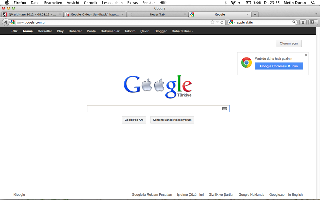
Task: Switch to the Google 'Gideon Sundback'i tab
Action: tap(94, 14)
